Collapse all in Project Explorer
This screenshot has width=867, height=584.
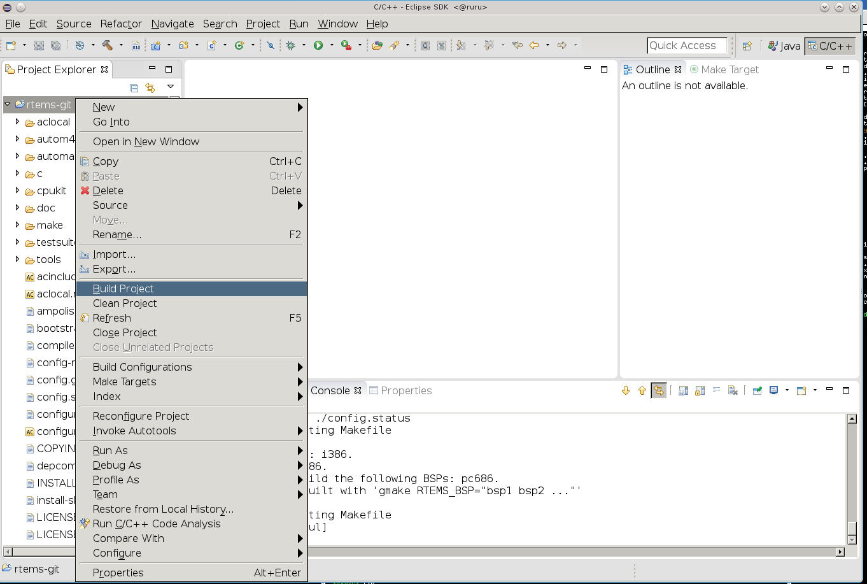coord(134,88)
